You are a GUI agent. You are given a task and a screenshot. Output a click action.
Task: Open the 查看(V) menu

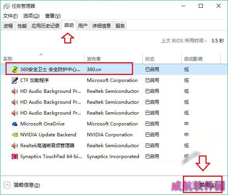pos(53,16)
